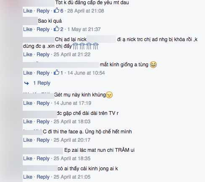Like the comment dated 25 April at 21:22
The width and height of the screenshot is (205, 182).
[x=28, y=55]
